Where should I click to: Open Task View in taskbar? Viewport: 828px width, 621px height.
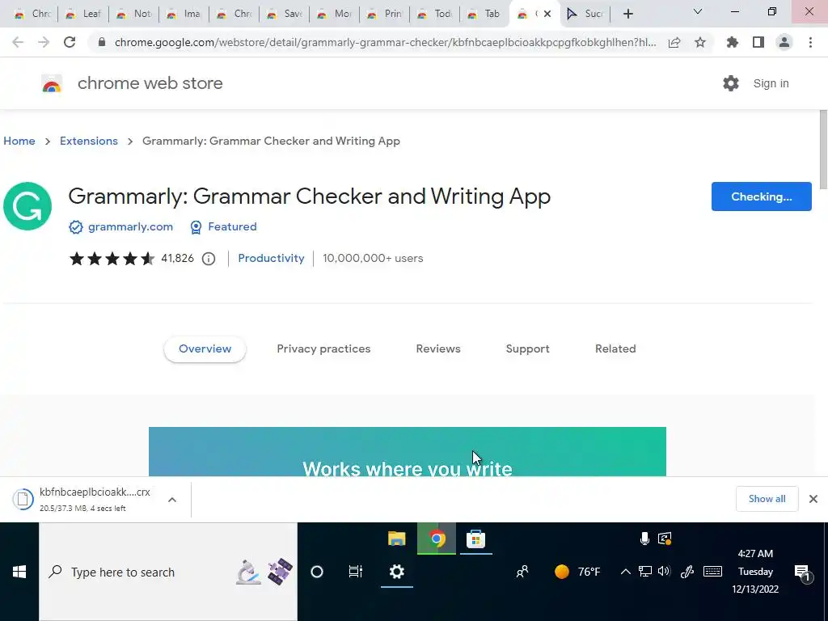[x=356, y=572]
